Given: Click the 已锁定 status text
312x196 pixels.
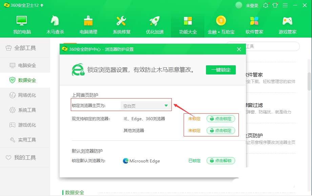Looking at the screenshot, I should 194,160.
